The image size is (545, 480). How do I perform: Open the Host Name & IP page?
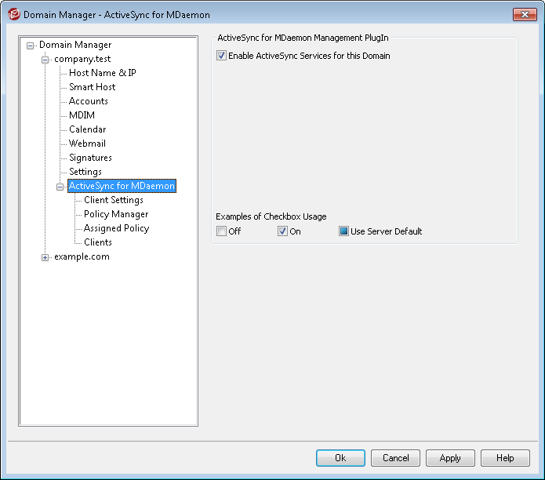[103, 73]
